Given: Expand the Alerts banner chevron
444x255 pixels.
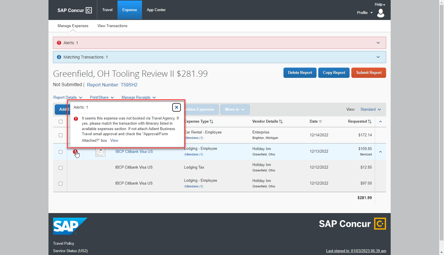Looking at the screenshot, I should click(x=378, y=43).
